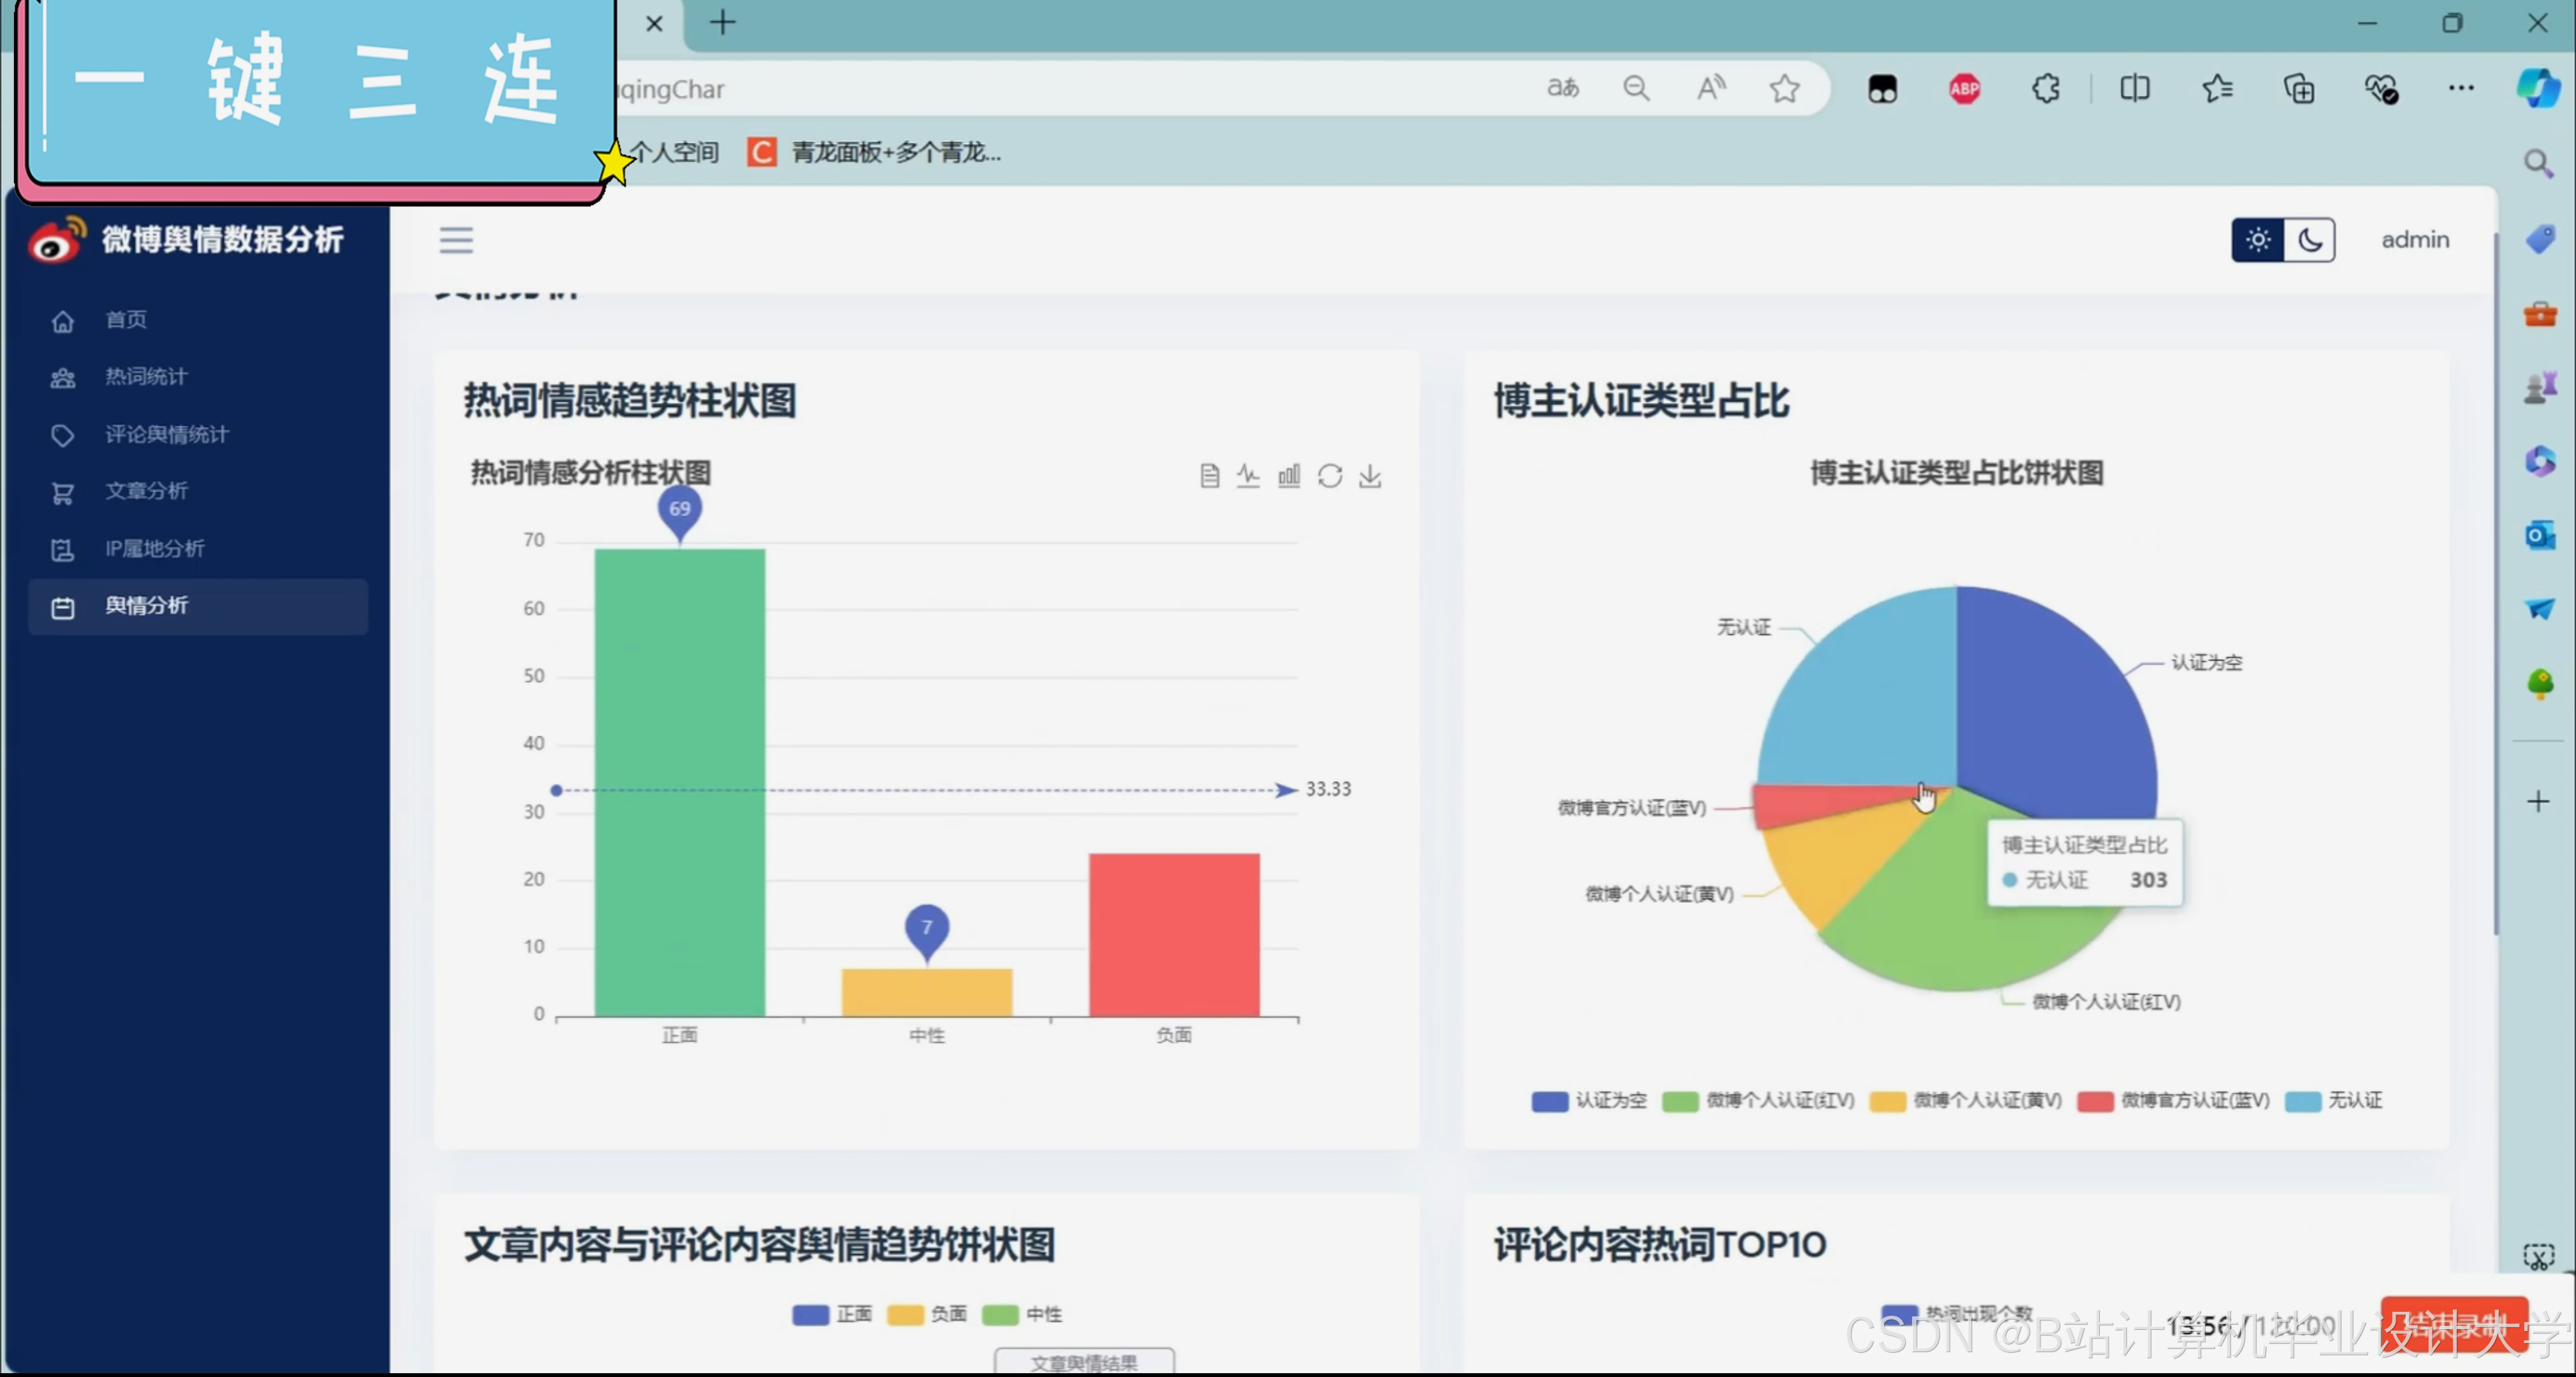Toggle 中性 legend in sentiment pie chart
Image resolution: width=2576 pixels, height=1377 pixels.
[x=1021, y=1314]
